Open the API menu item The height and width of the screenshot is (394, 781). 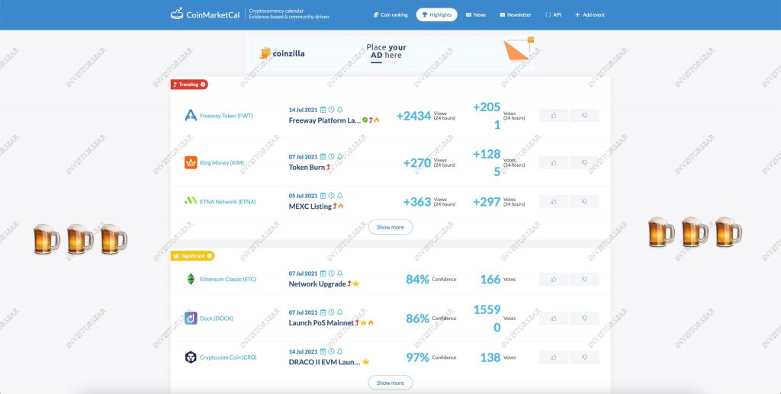(x=553, y=15)
